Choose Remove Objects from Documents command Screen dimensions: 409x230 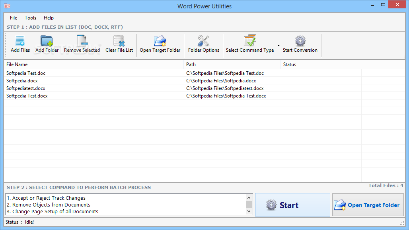pos(49,205)
